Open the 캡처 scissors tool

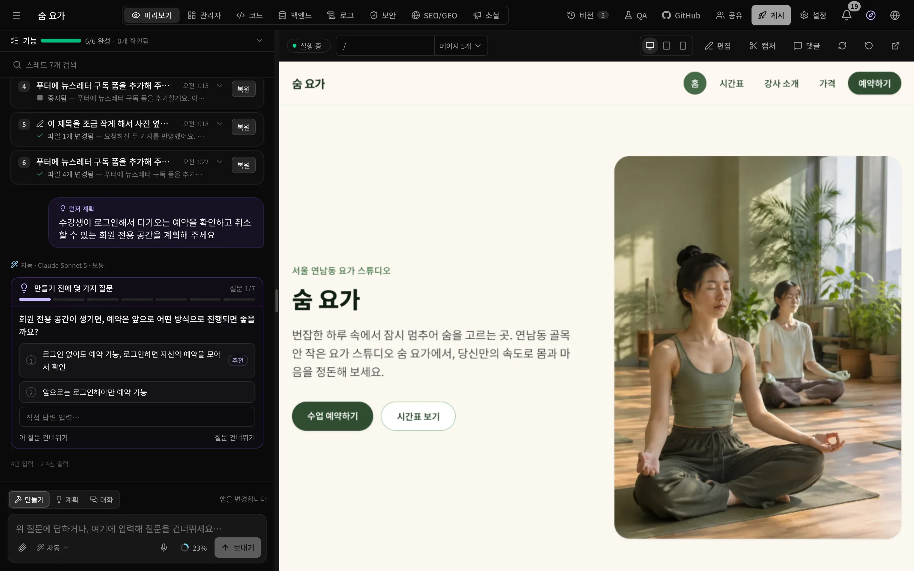pyautogui.click(x=762, y=46)
